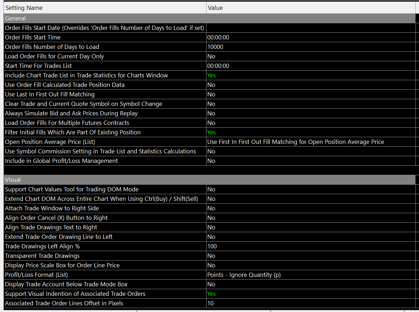
Task: Toggle Include in Global Profit/Loss Management value
Action: point(311,161)
